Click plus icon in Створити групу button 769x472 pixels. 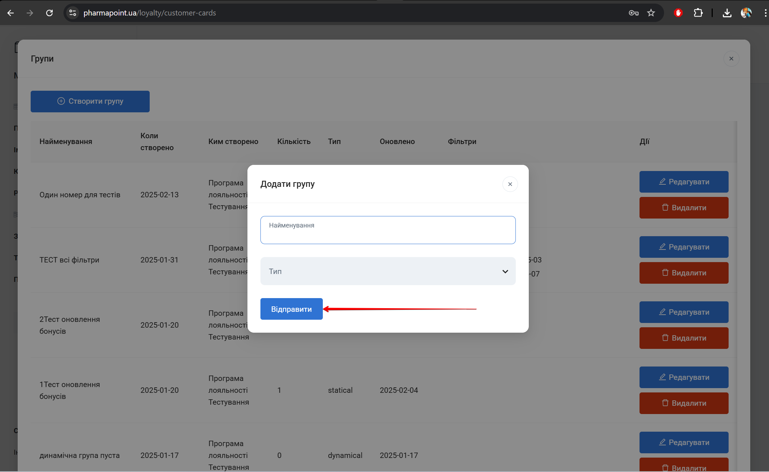click(x=61, y=101)
